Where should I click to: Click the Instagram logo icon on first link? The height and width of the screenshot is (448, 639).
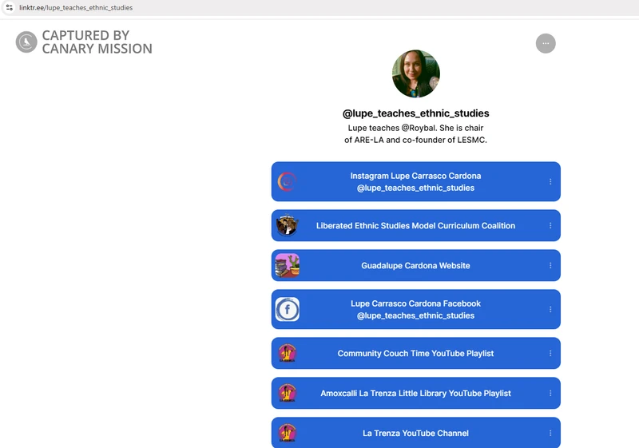tap(288, 181)
